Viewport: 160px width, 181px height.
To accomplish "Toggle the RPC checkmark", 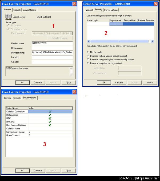I will [50, 118].
